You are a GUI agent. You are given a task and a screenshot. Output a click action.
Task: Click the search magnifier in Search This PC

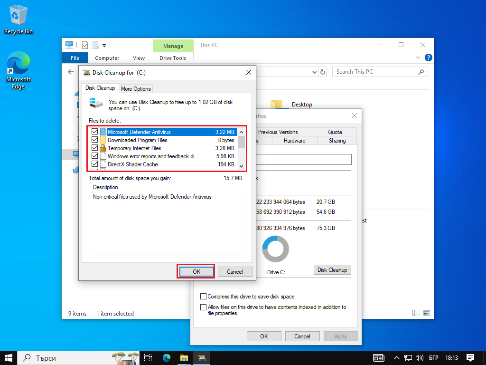point(421,72)
